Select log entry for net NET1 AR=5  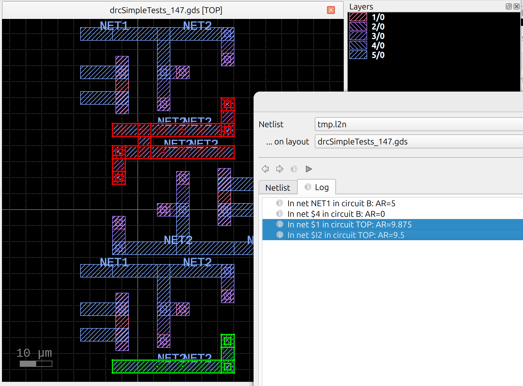[x=341, y=203]
